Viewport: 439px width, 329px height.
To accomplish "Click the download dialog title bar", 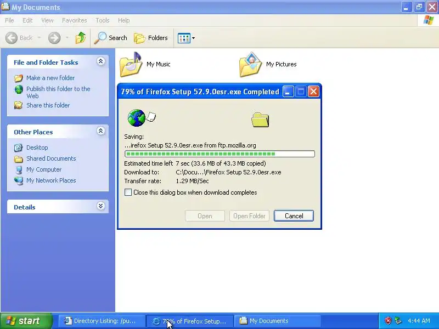I will point(200,92).
